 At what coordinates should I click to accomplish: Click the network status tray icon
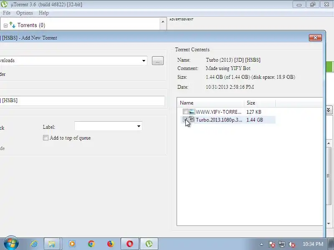pos(281,244)
